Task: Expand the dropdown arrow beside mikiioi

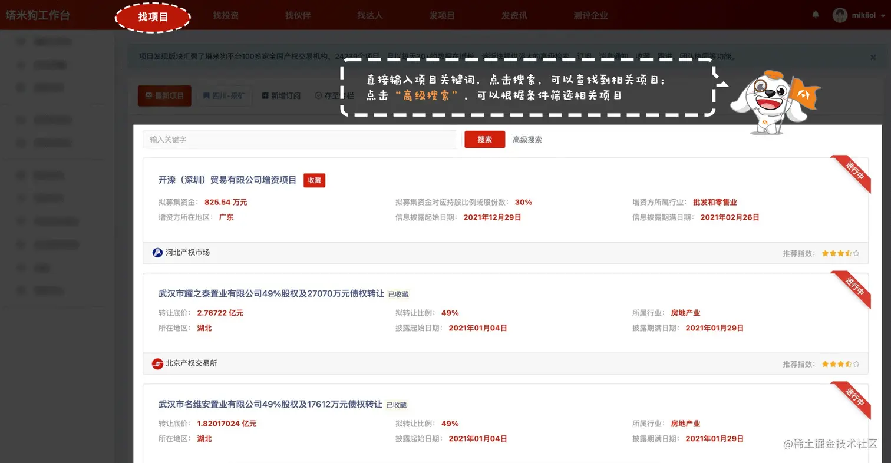Action: [883, 16]
